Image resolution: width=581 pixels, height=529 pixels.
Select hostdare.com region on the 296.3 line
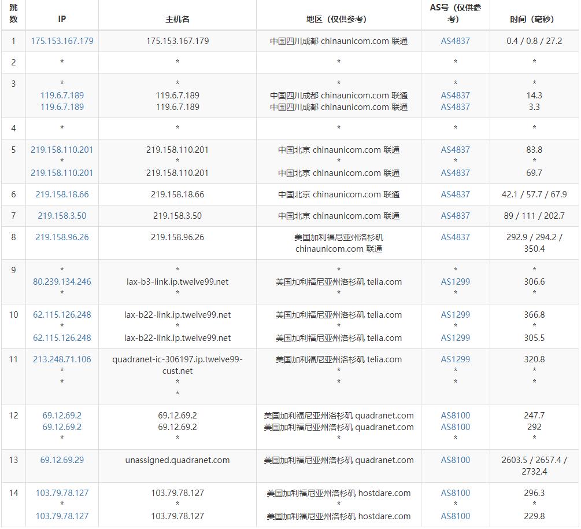pyautogui.click(x=338, y=493)
